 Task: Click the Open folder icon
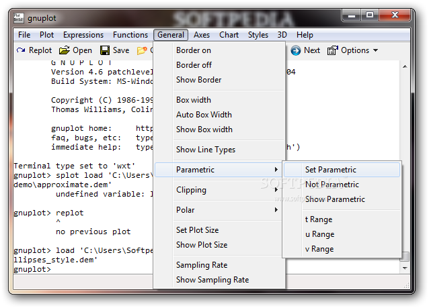pos(65,50)
